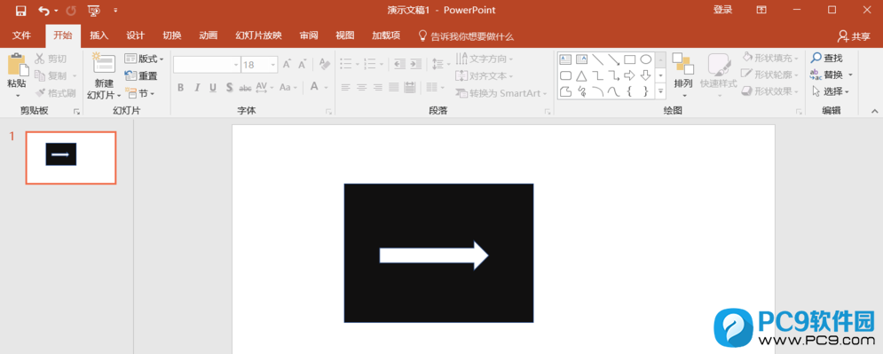Screen dimensions: 883x354
Task: Decrease font size with smaller A
Action: coord(303,64)
